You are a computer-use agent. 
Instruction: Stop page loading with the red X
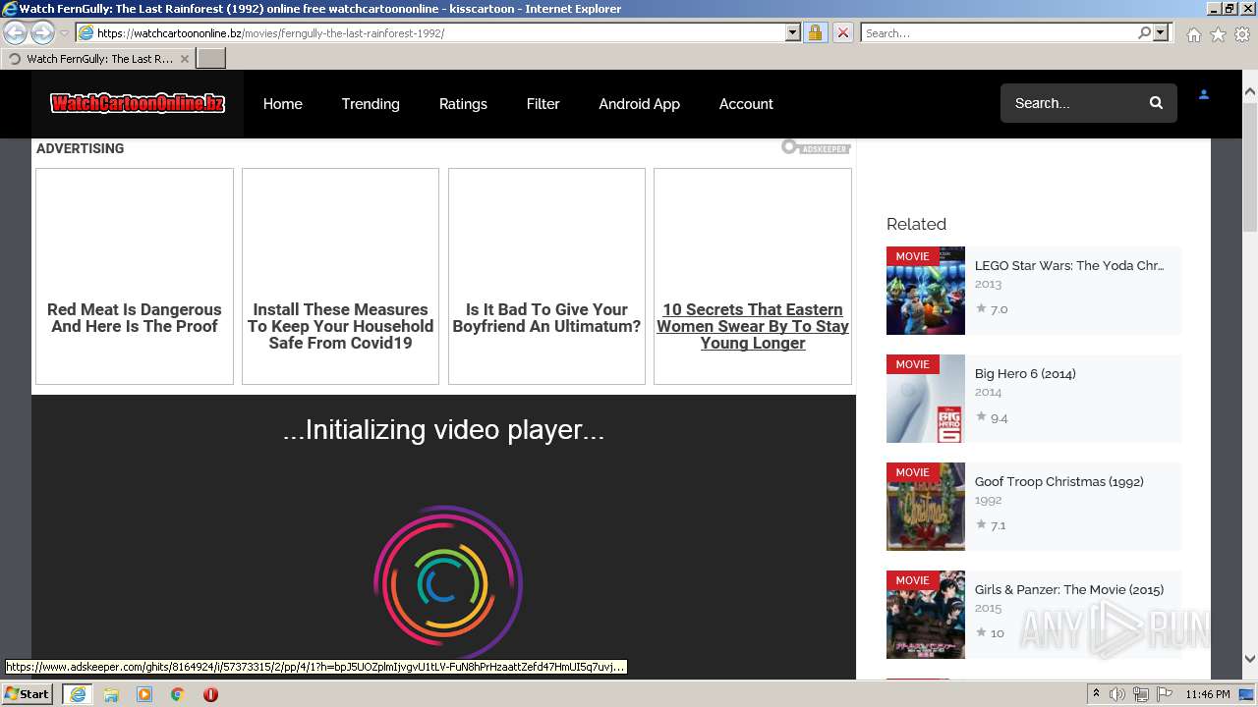pyautogui.click(x=842, y=32)
